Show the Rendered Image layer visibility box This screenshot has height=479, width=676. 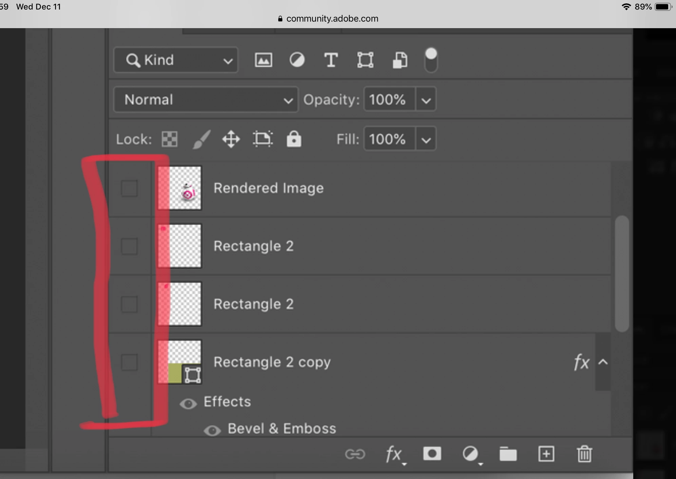(x=129, y=188)
